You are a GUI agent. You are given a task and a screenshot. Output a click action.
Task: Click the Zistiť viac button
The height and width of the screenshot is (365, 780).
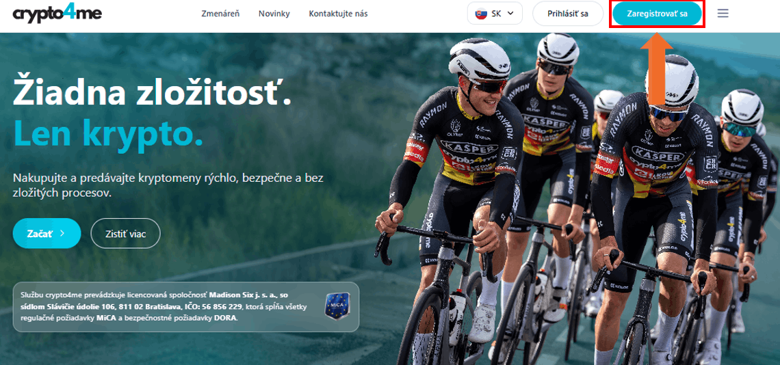[125, 233]
